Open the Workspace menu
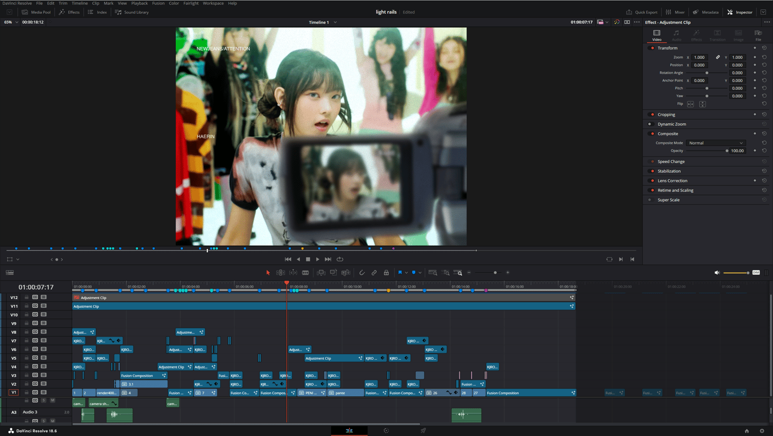This screenshot has height=436, width=773. pyautogui.click(x=213, y=3)
